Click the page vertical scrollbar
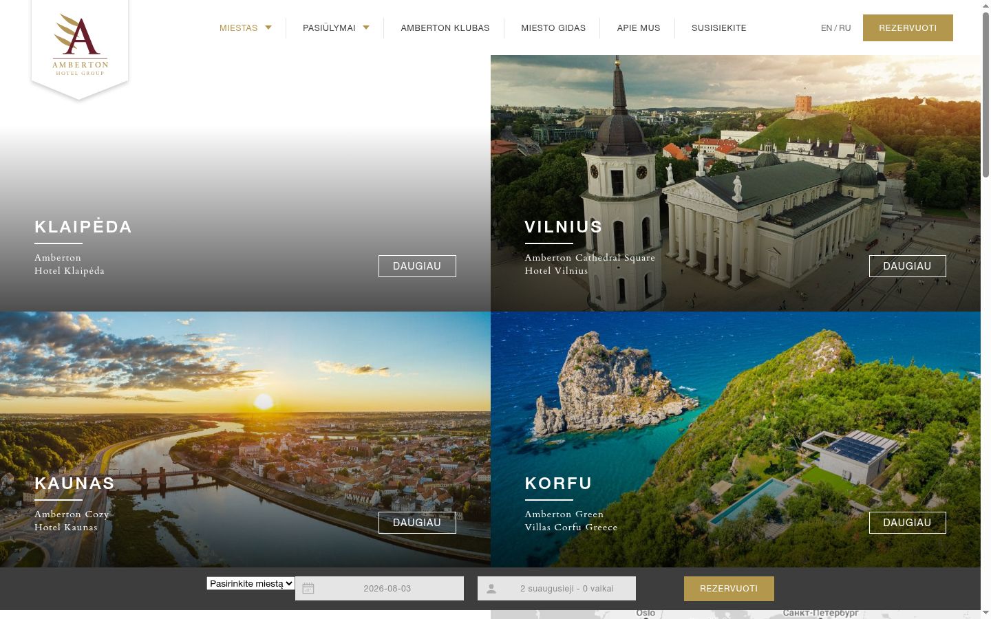Image resolution: width=991 pixels, height=619 pixels. point(985,96)
